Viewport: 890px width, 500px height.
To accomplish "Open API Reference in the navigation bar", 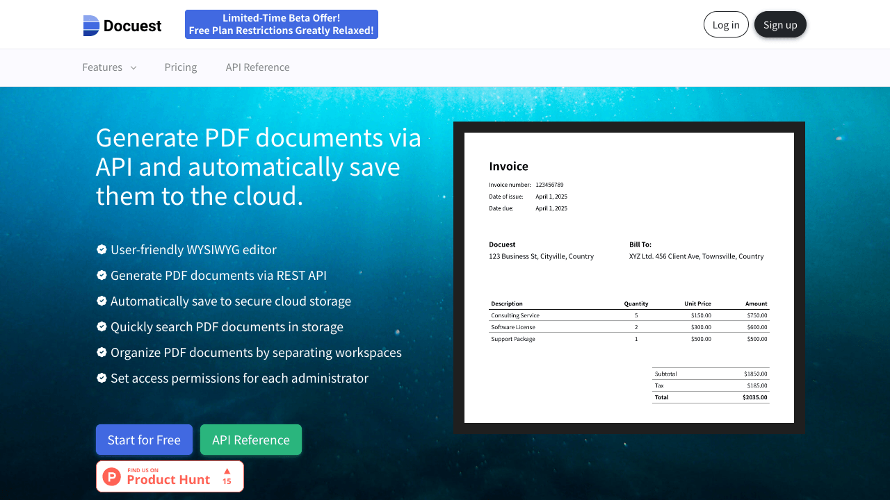I will click(257, 67).
